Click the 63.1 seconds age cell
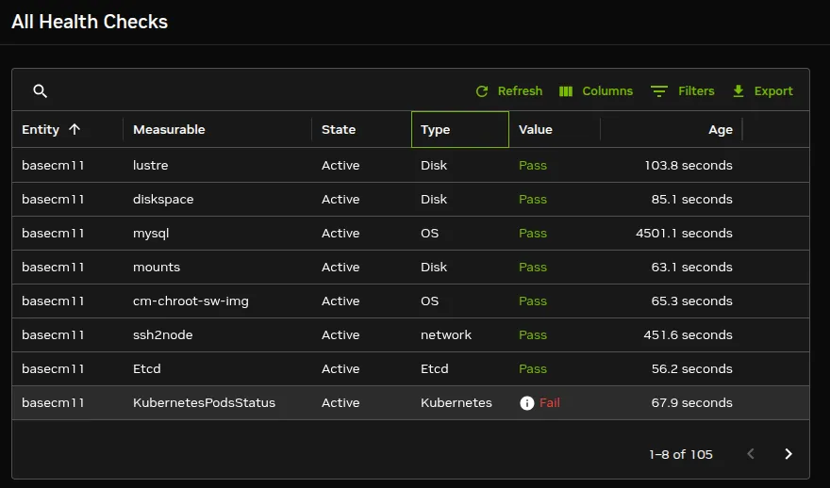 692,267
